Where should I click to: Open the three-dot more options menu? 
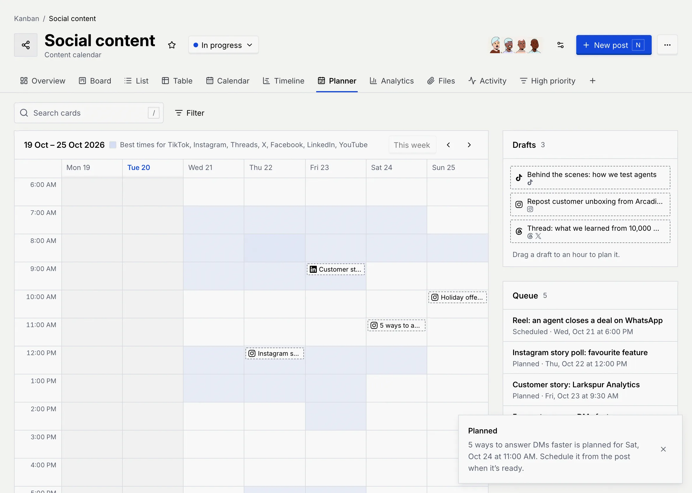click(667, 45)
